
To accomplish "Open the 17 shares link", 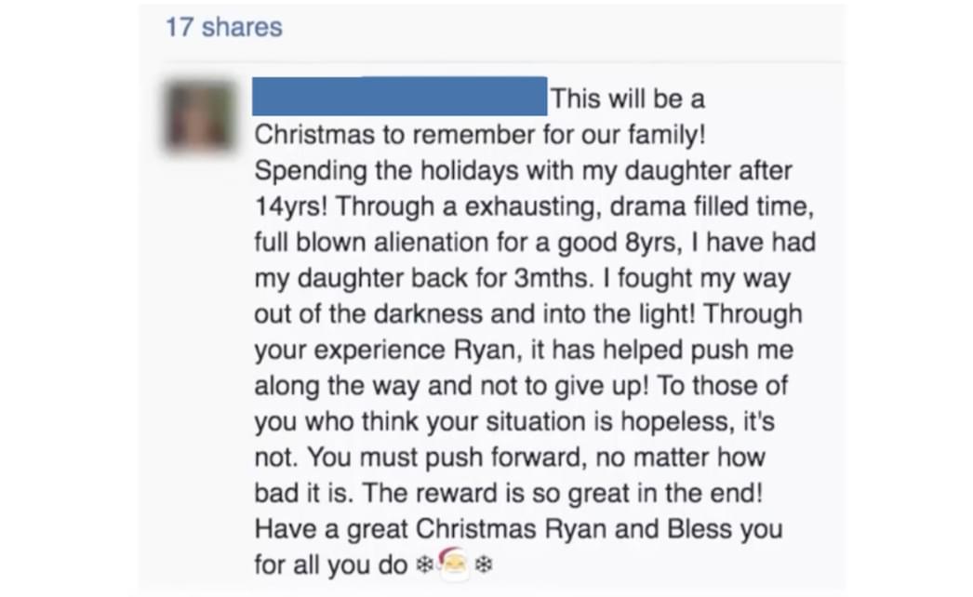I will coord(223,27).
